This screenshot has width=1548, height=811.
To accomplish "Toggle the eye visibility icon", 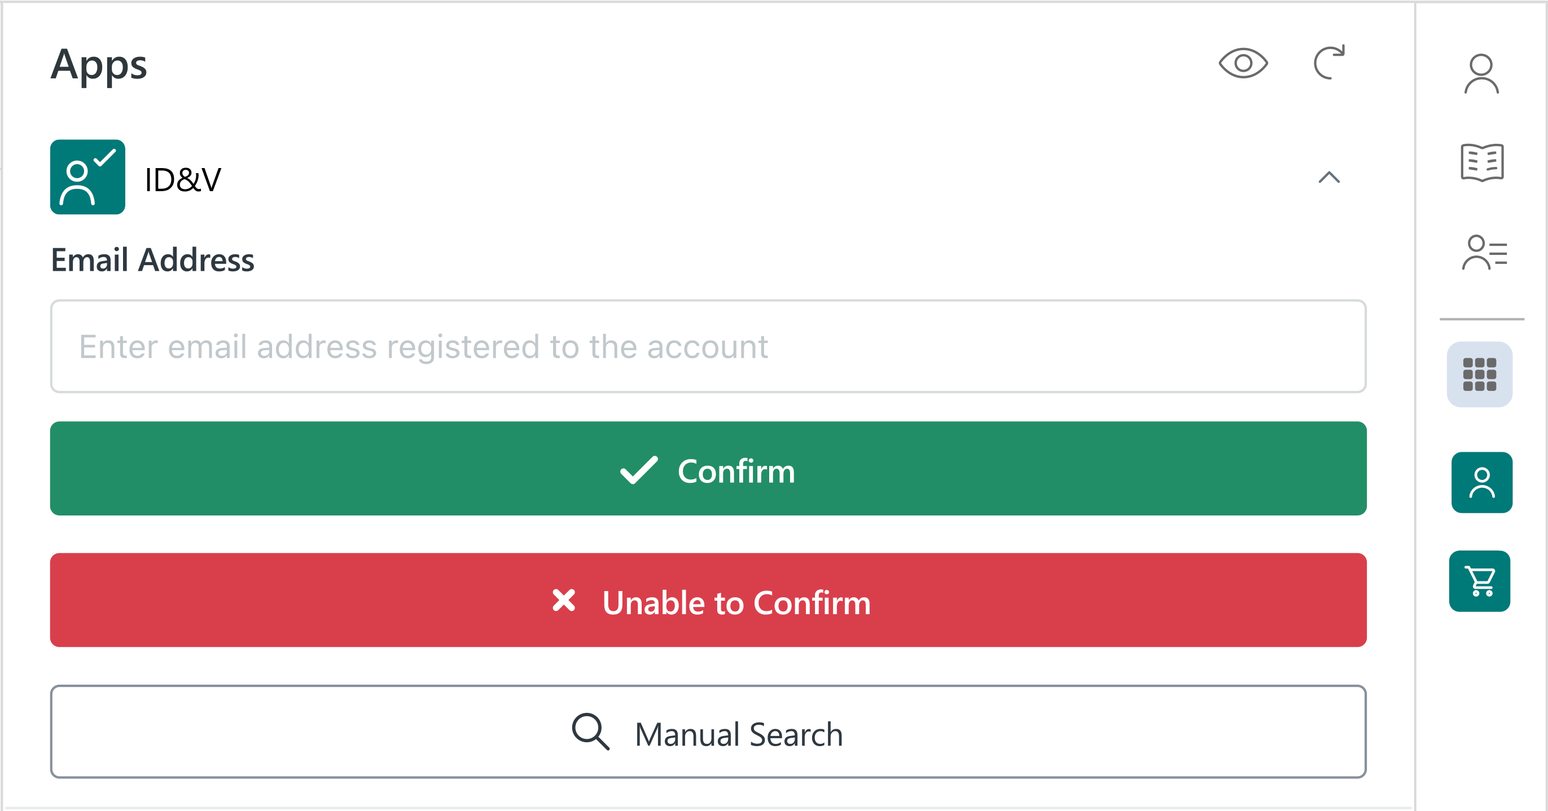I will coord(1243,63).
